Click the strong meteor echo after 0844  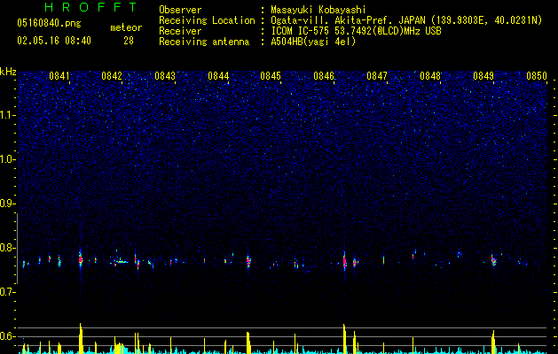[x=248, y=262]
